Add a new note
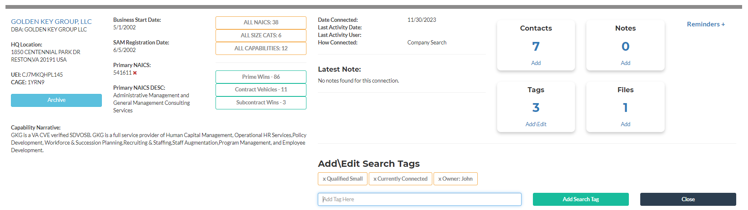 pyautogui.click(x=625, y=63)
